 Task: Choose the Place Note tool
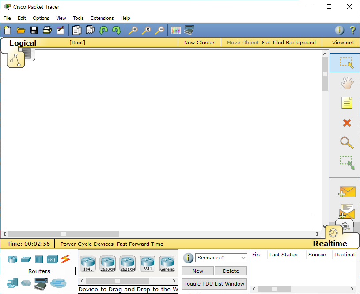pos(347,103)
